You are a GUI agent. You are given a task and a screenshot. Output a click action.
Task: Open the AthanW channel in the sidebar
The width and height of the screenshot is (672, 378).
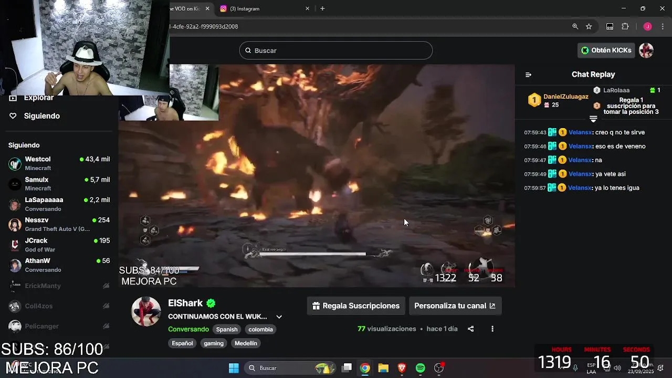[59, 265]
